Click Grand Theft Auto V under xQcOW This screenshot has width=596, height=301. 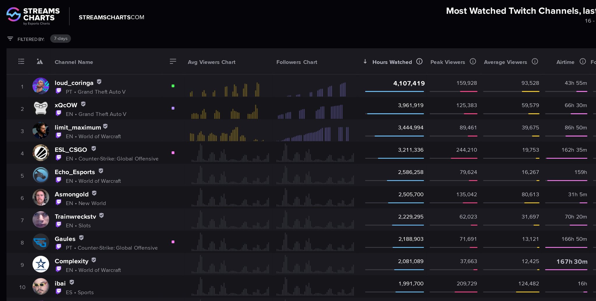click(x=102, y=114)
